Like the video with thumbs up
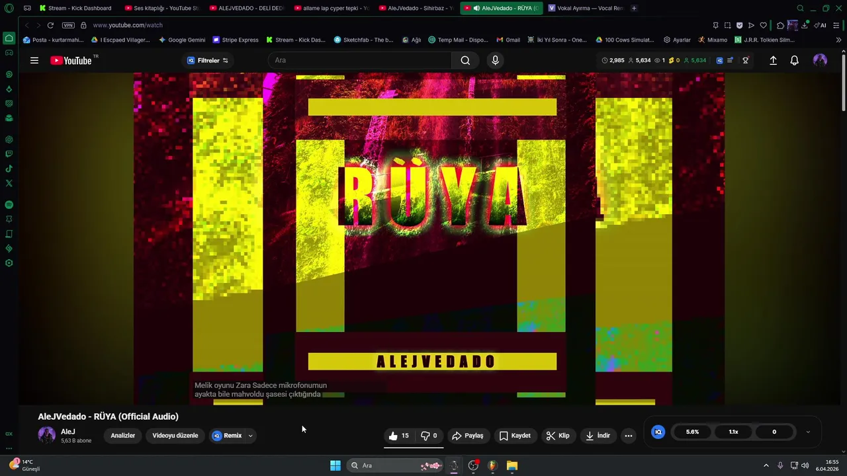Viewport: 847px width, 476px height. [x=399, y=436]
